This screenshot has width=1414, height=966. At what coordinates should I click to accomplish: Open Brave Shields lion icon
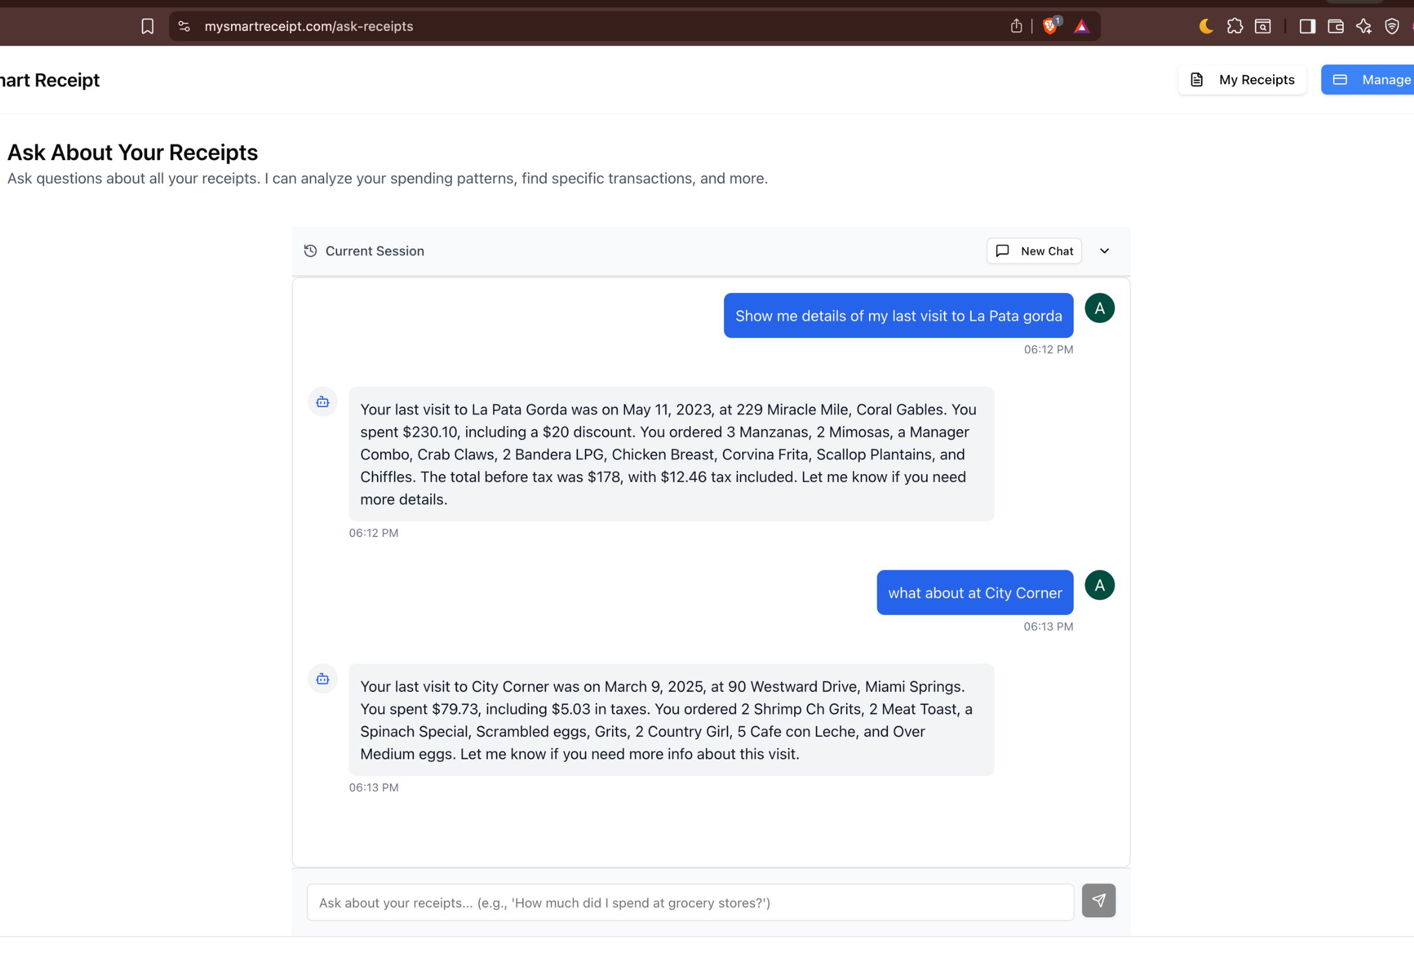coord(1049,26)
